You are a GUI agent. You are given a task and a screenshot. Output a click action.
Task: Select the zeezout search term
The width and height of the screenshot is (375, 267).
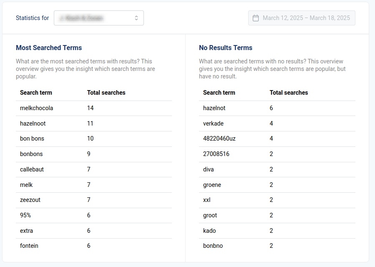click(x=30, y=200)
